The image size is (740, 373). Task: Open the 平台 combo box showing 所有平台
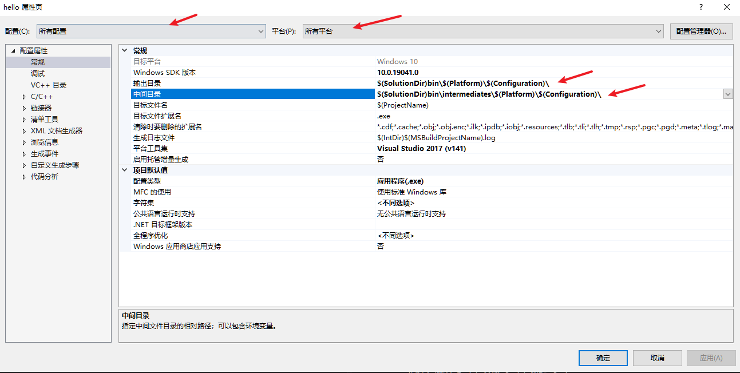482,31
